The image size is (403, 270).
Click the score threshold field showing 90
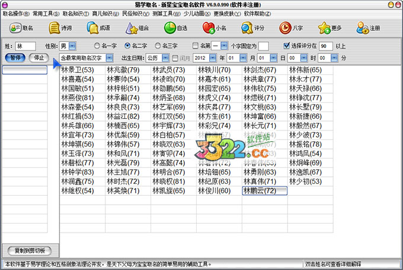pos(326,46)
